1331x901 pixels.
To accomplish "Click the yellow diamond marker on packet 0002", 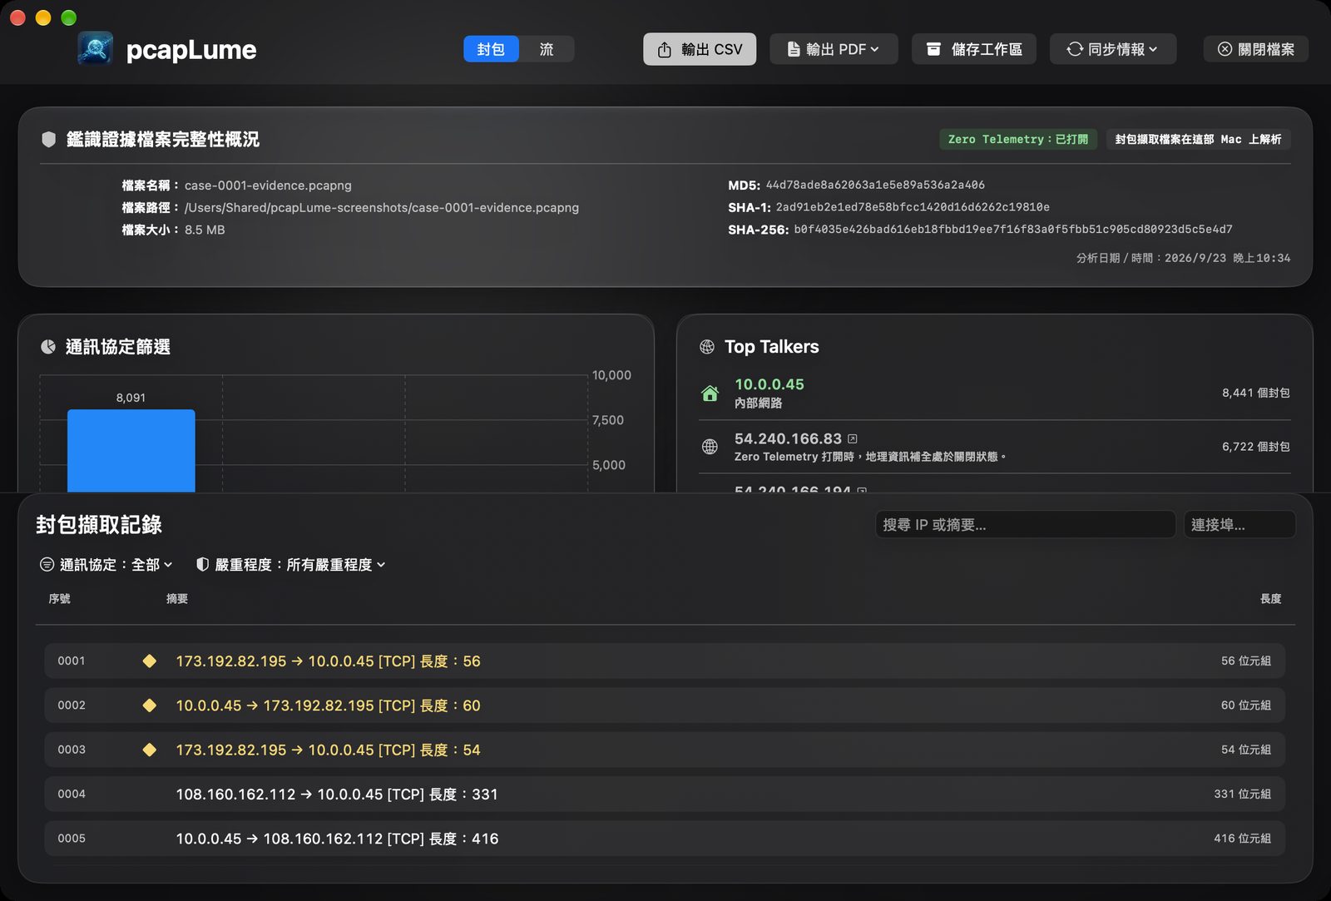I will point(150,705).
